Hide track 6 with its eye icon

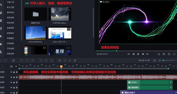pyautogui.click(x=11, y=82)
